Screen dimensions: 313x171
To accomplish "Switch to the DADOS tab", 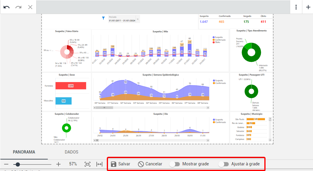I will [x=72, y=152].
